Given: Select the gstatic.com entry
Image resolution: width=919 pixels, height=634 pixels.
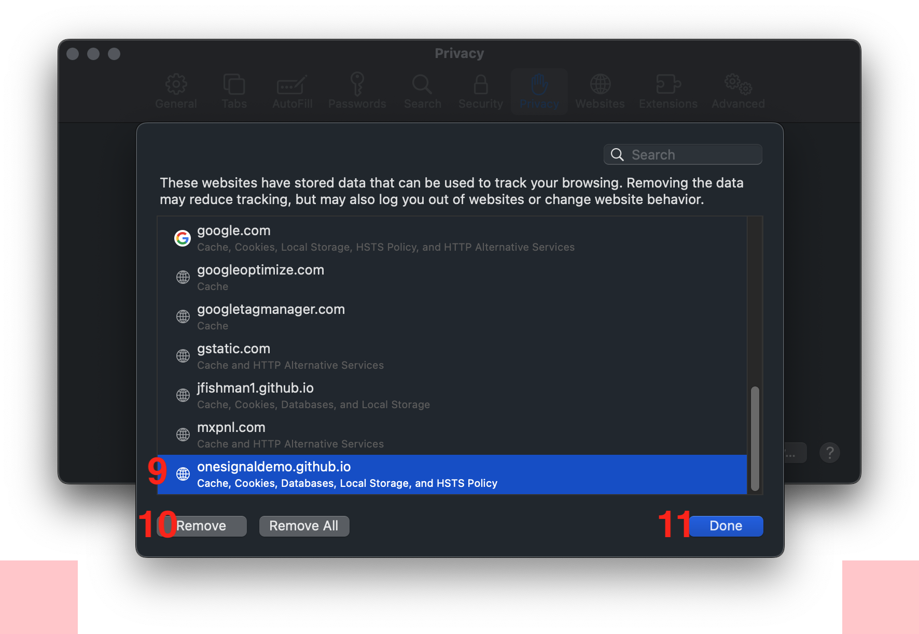Looking at the screenshot, I should pyautogui.click(x=452, y=356).
